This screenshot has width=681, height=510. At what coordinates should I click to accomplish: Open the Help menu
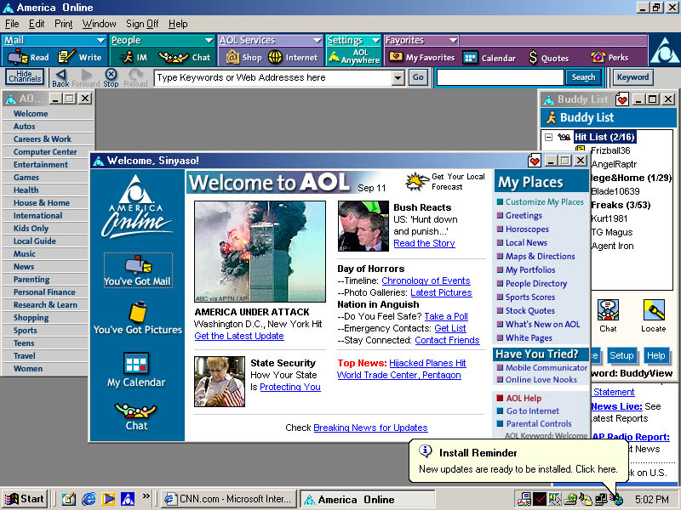pyautogui.click(x=178, y=24)
